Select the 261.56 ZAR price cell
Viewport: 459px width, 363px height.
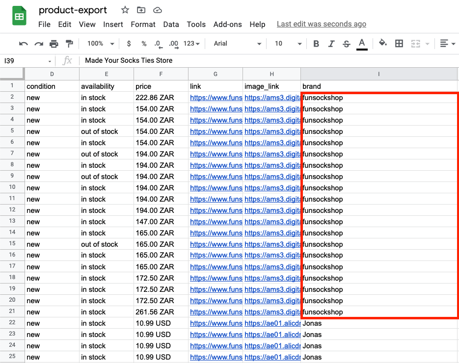161,312
